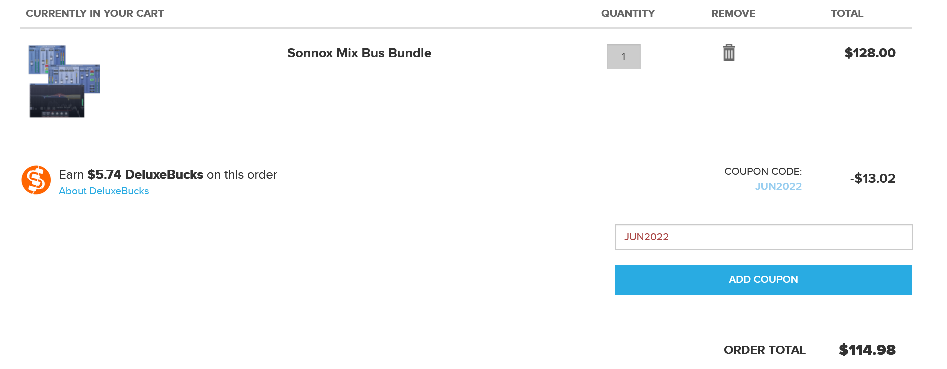Click the -$13.02 coupon discount amount

(872, 179)
